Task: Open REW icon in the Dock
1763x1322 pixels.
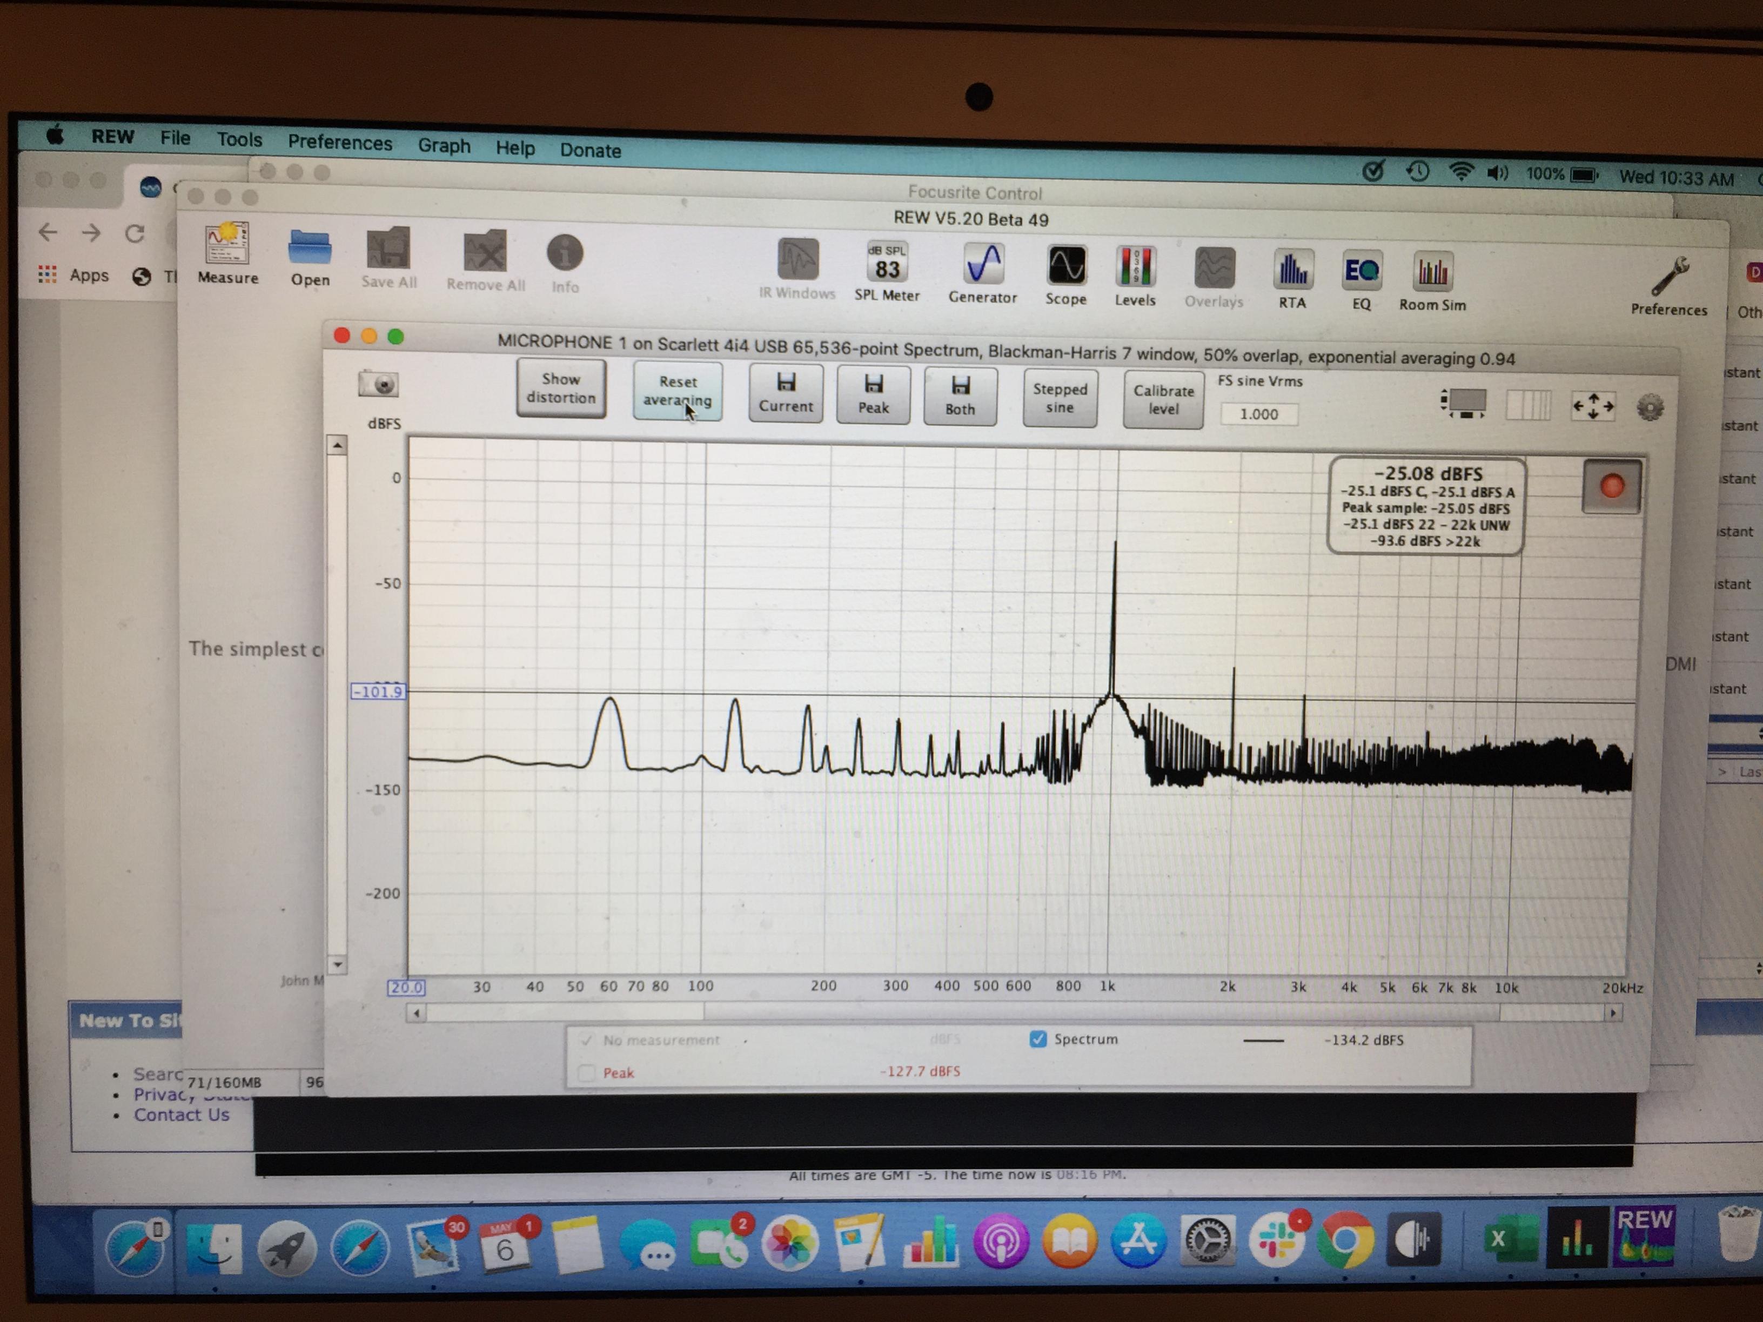Action: [1644, 1236]
